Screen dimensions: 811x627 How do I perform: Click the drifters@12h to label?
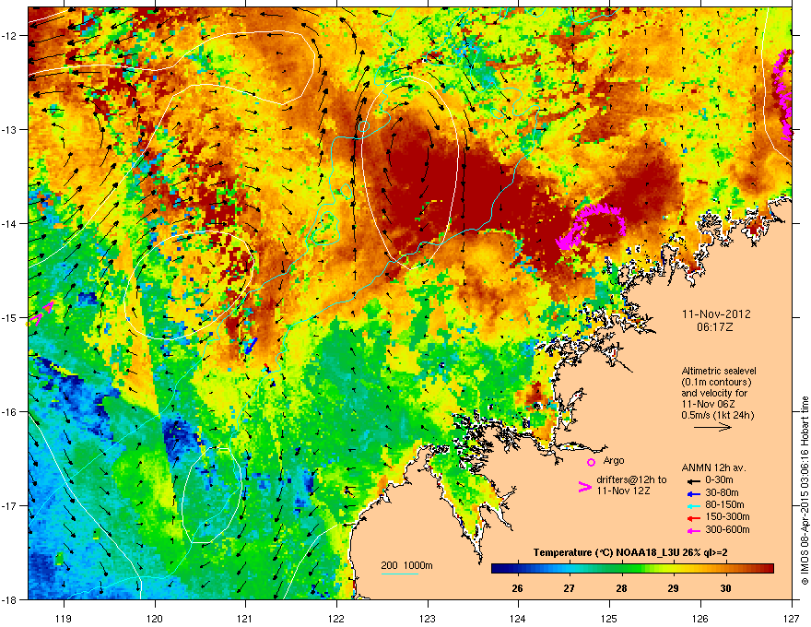(631, 479)
